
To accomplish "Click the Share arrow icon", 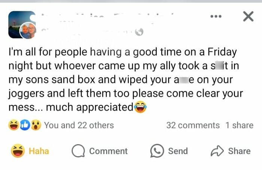I will pos(217,151).
